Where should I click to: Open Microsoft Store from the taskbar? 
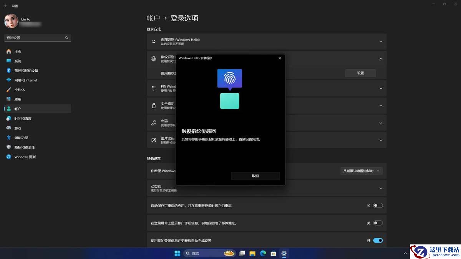[x=274, y=253]
